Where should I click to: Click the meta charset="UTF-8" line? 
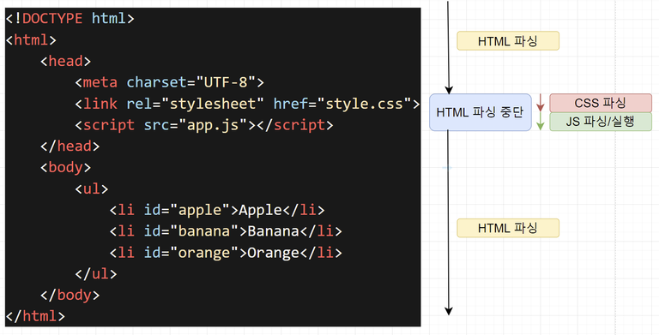[x=169, y=82]
